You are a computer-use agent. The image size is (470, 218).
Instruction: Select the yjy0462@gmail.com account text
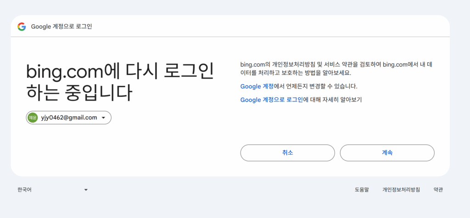[69, 117]
